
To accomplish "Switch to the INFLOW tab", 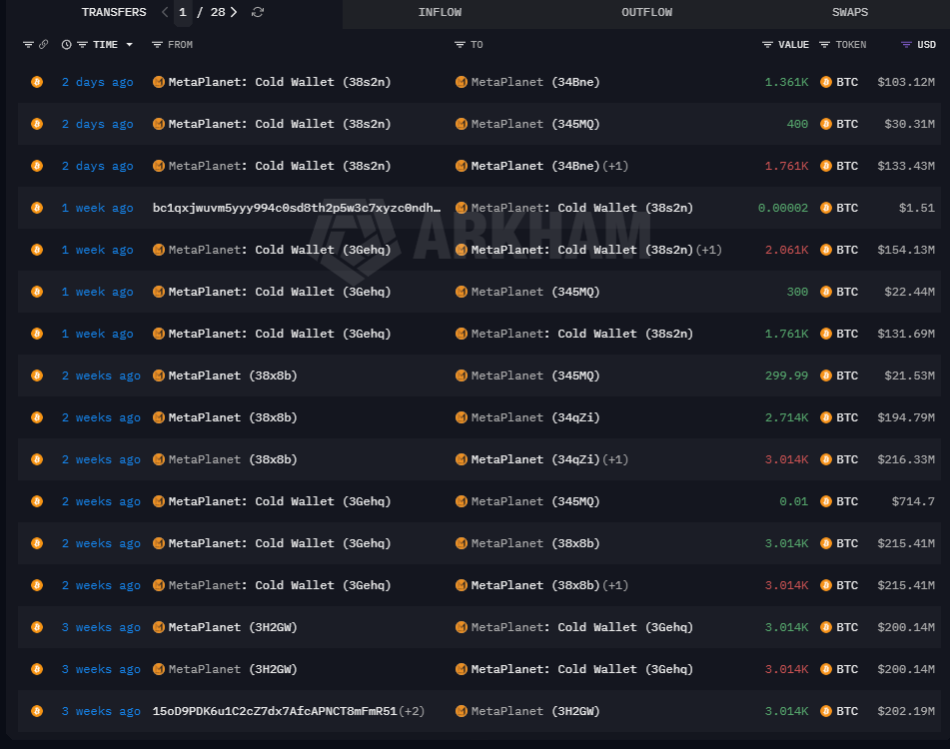I will pos(440,13).
